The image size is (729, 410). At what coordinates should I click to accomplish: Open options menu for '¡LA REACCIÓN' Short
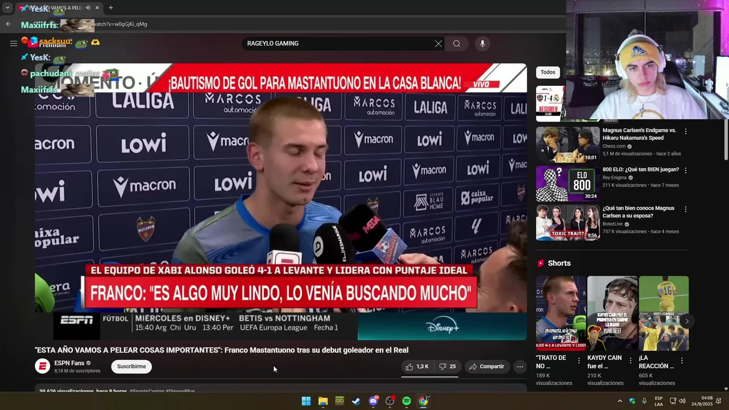coord(682,360)
